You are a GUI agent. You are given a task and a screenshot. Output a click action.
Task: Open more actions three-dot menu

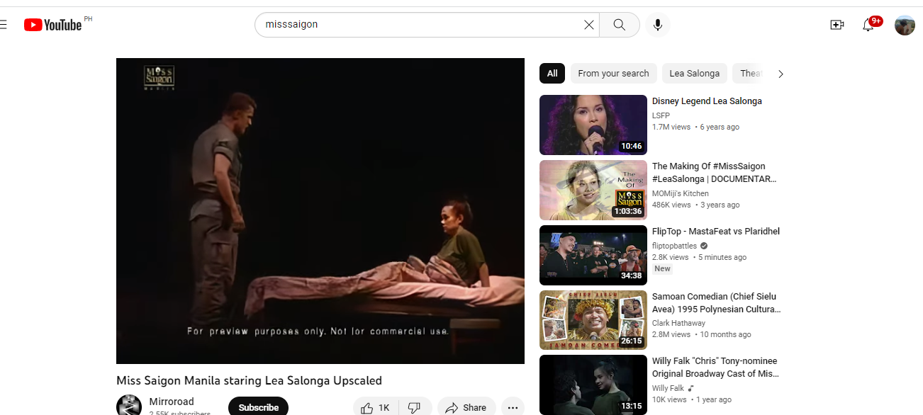pos(513,407)
